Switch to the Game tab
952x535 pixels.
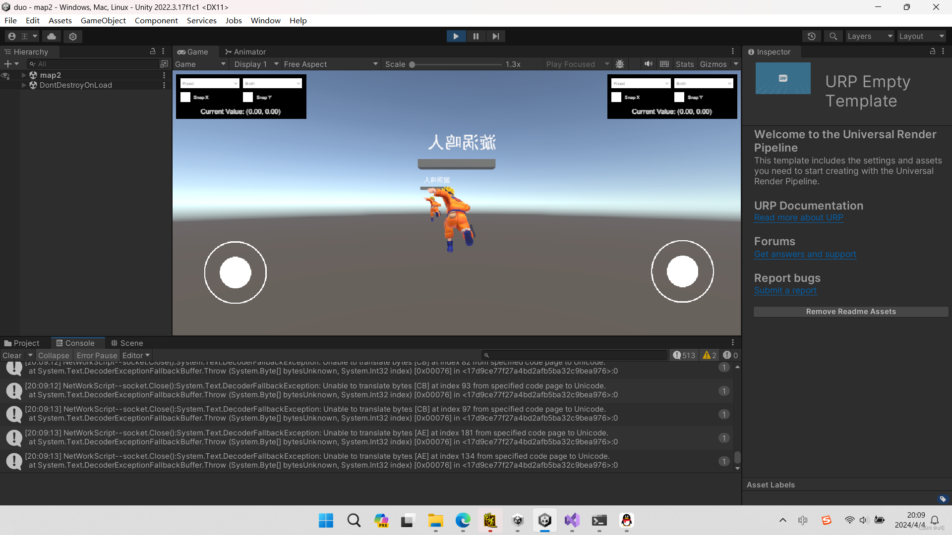click(193, 52)
